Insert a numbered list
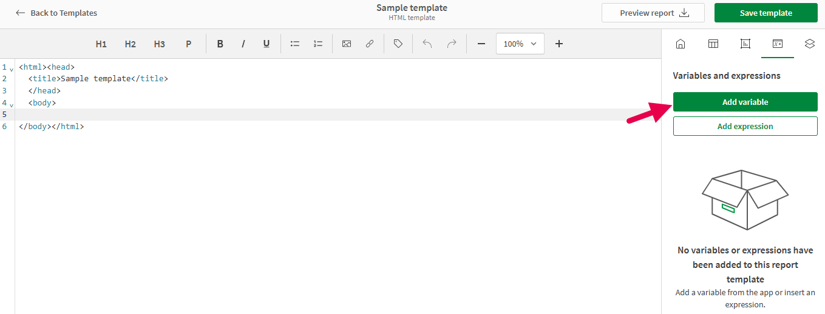The width and height of the screenshot is (825, 314). [318, 44]
